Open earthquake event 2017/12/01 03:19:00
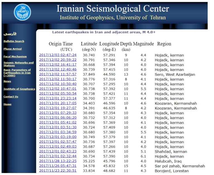The image size is (214, 175). pos(58,137)
